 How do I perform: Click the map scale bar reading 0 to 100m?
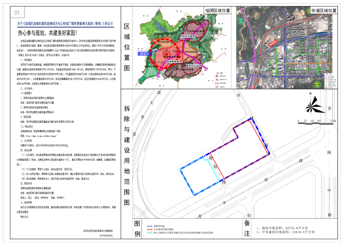[317, 122]
